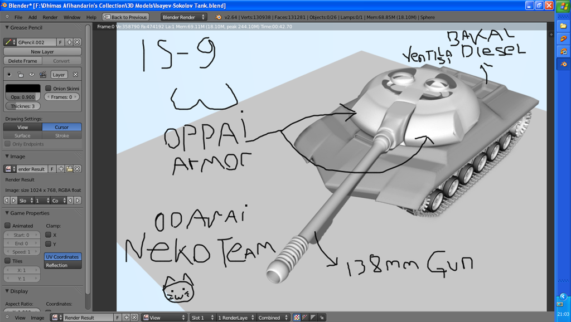Click the unlink X icon next to GPencil.002
The height and width of the screenshot is (322, 571).
click(x=77, y=42)
